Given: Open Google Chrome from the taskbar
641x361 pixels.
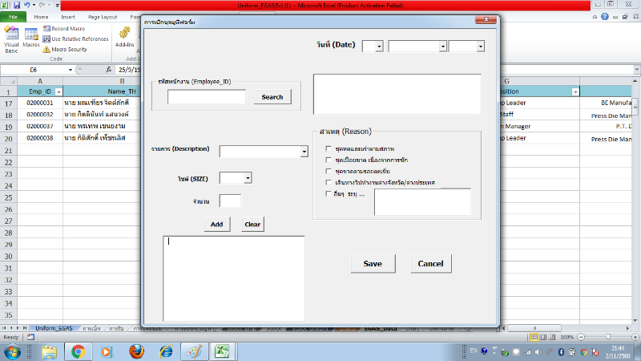Looking at the screenshot, I should point(79,351).
